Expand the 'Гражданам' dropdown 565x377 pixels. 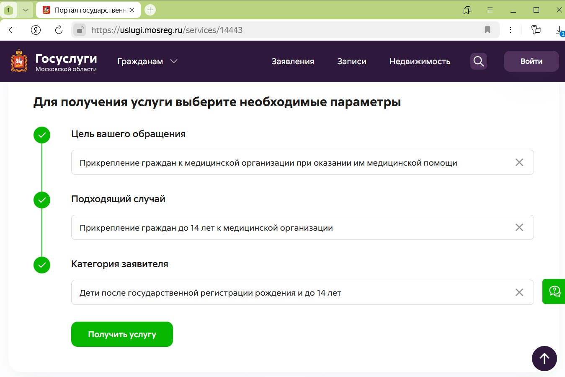[147, 61]
